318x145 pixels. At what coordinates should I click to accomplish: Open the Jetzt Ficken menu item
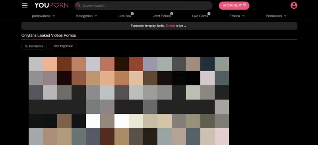[x=162, y=16]
